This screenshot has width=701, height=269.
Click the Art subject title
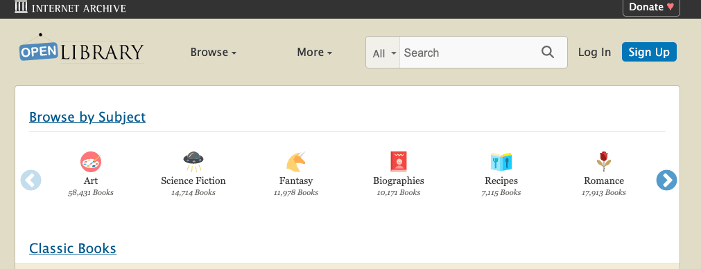tap(91, 180)
